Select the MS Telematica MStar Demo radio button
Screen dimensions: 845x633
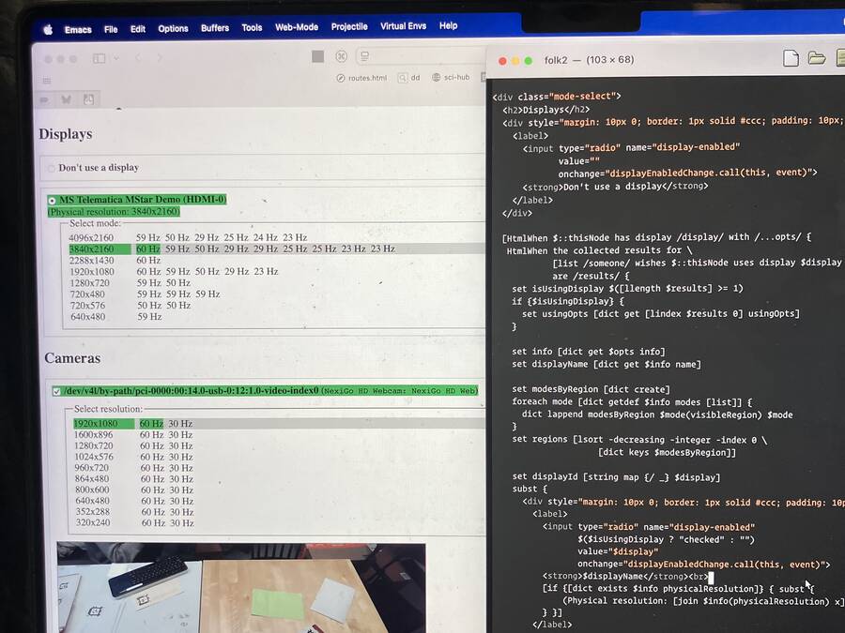point(52,201)
